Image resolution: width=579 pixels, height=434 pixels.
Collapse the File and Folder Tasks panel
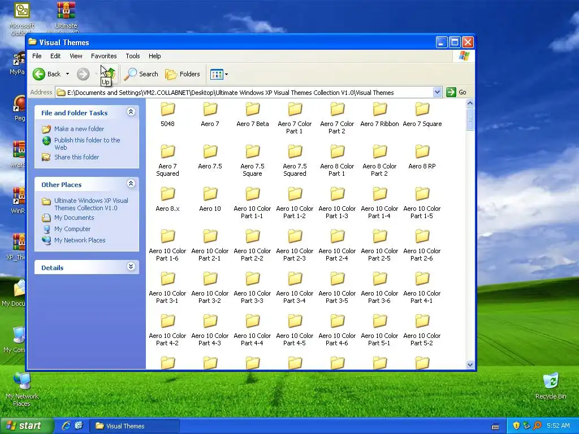tap(131, 112)
